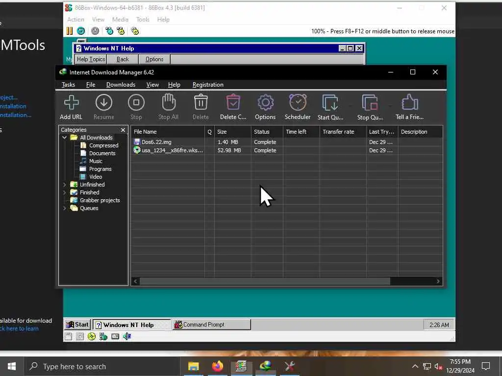The height and width of the screenshot is (376, 502).
Task: Open the Start Queue dropdown arrow
Action: pos(350,106)
